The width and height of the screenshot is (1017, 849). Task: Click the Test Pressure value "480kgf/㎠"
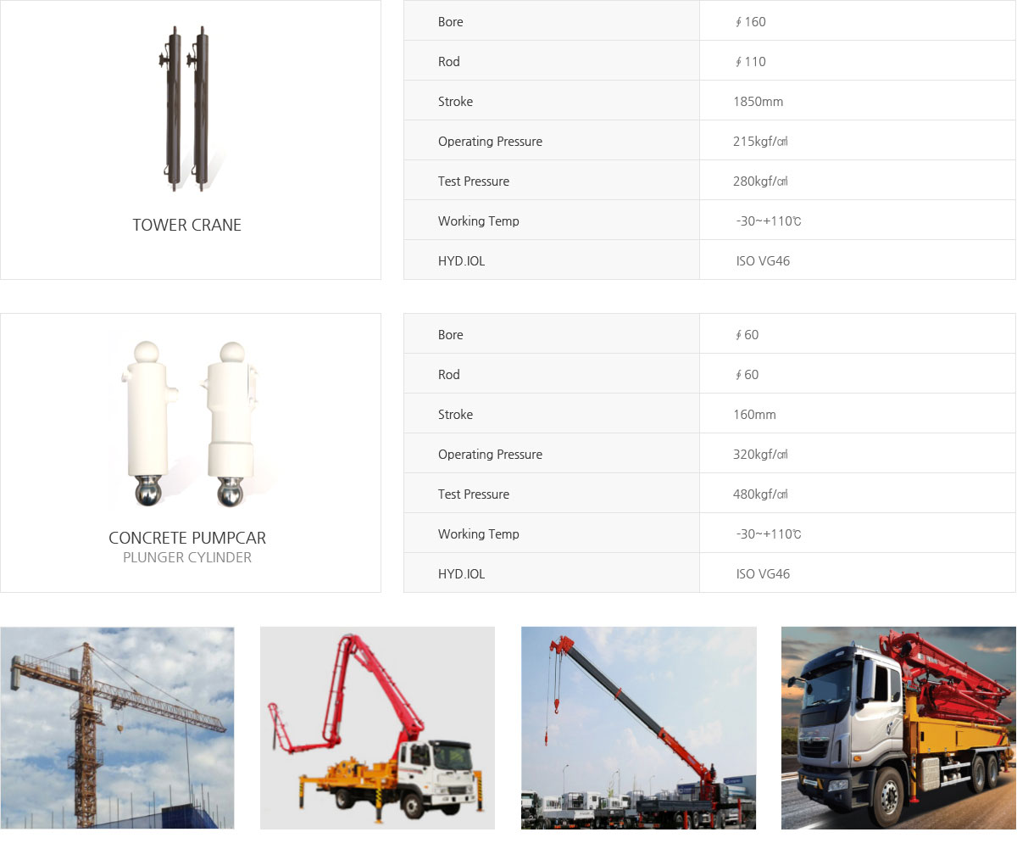click(761, 494)
